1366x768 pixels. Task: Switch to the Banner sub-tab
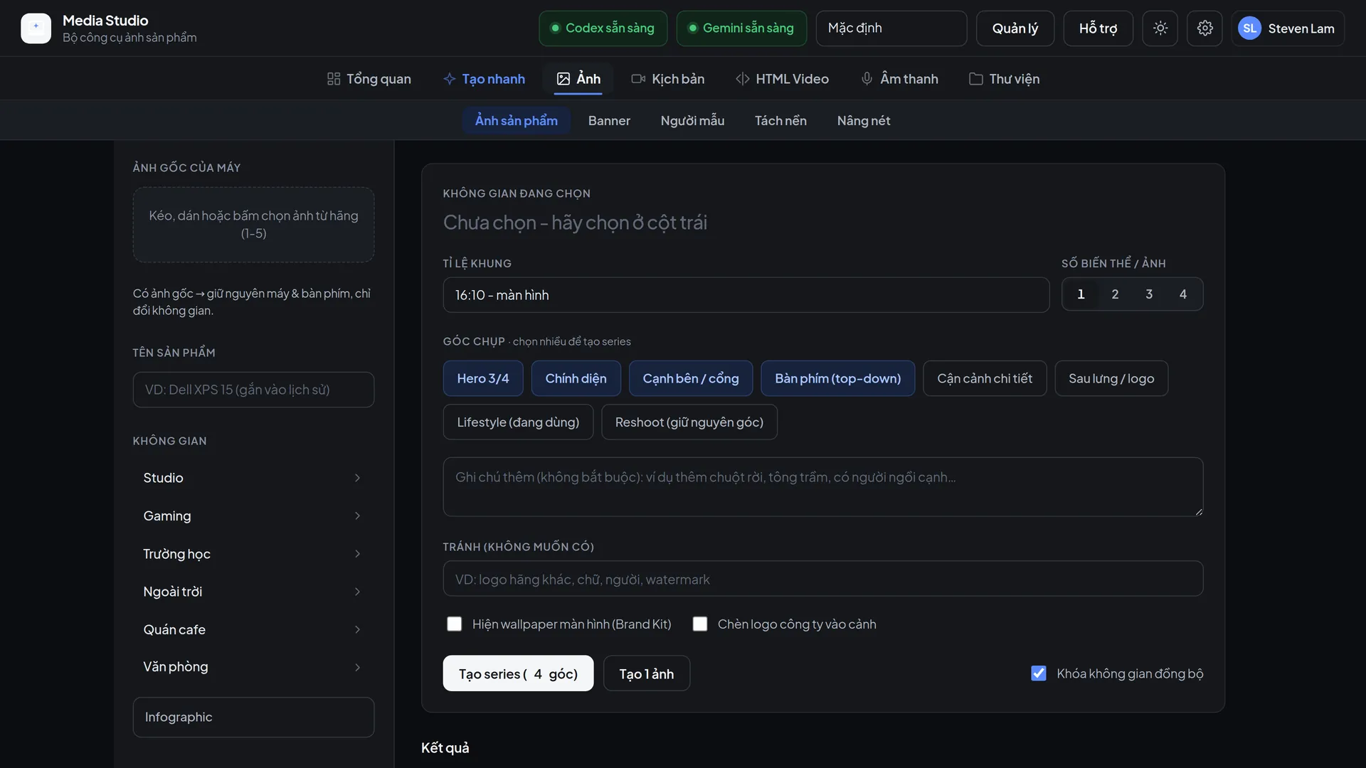click(x=609, y=121)
